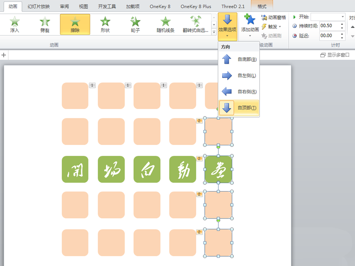
Task: Expand the 触发 (Trigger) dropdown
Action: tap(271, 27)
